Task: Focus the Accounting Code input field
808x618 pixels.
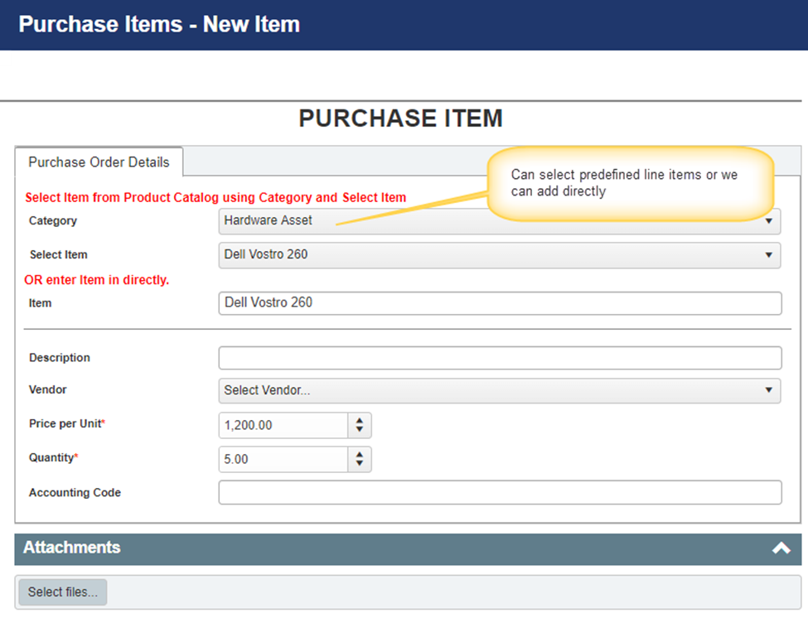Action: coord(499,492)
